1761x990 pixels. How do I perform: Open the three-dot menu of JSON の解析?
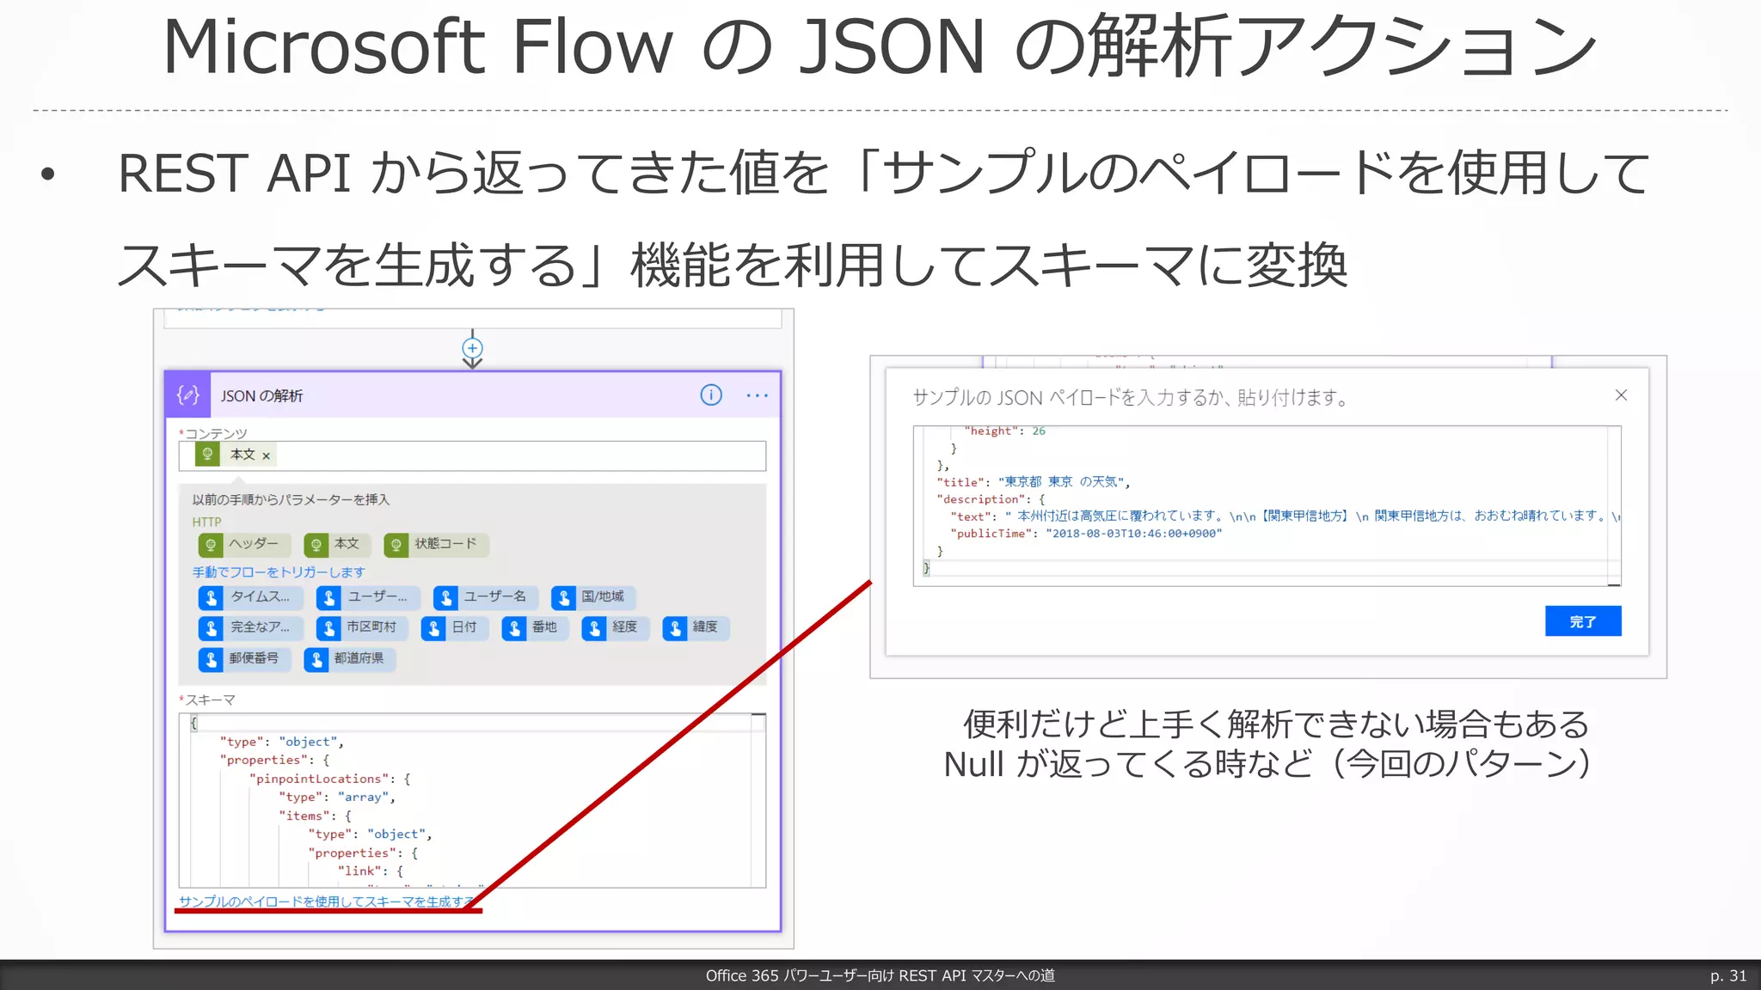757,395
